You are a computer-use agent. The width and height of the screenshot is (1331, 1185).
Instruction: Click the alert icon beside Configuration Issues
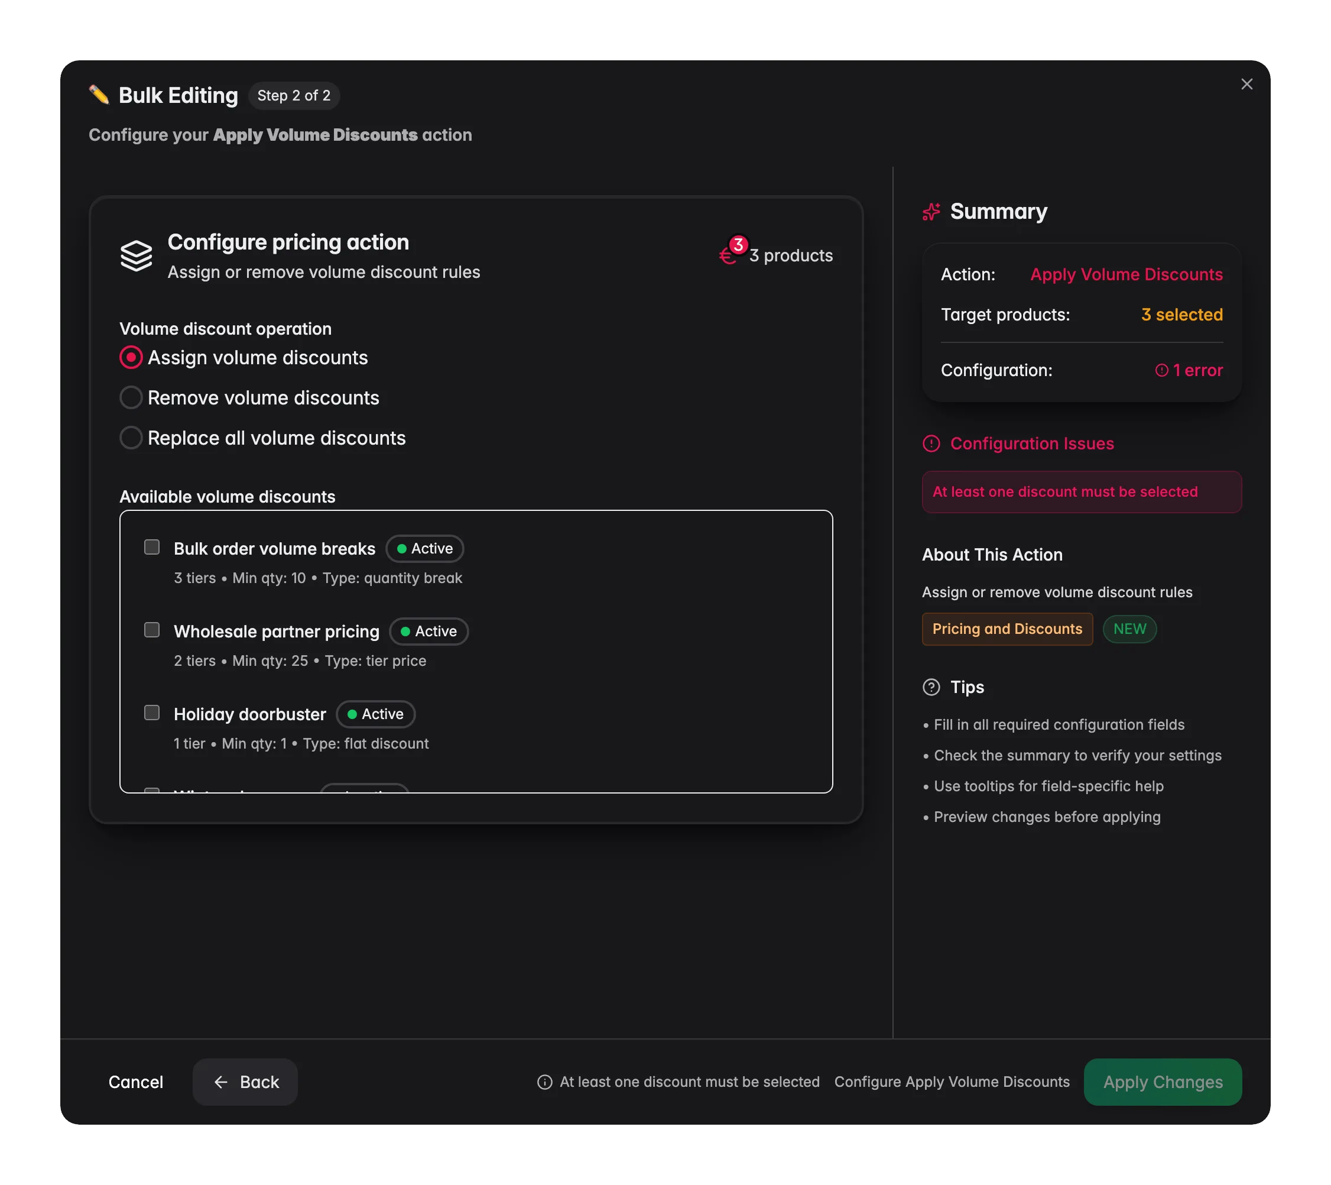point(931,443)
